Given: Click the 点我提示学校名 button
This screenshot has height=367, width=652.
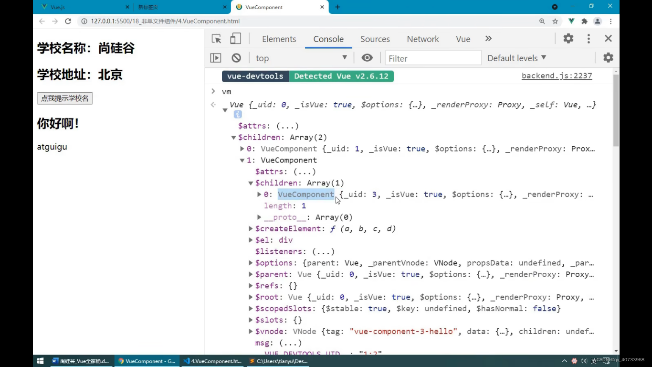Looking at the screenshot, I should point(65,98).
